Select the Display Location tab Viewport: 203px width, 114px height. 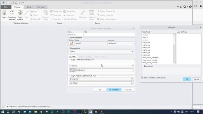click(85, 57)
